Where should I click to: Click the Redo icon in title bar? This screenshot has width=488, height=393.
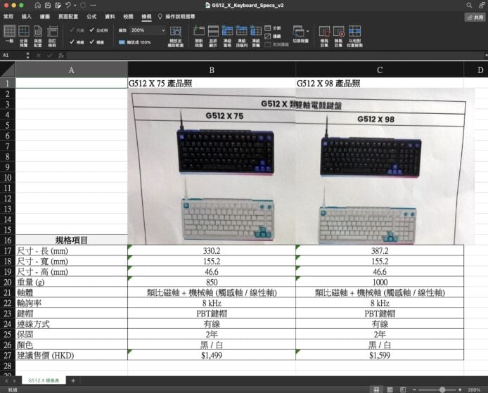pyautogui.click(x=83, y=6)
